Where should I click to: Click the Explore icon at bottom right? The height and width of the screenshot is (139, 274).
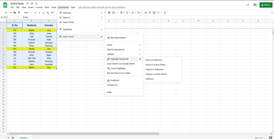coord(271,138)
